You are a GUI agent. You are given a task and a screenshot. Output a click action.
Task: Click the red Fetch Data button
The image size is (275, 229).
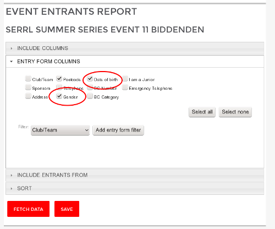coord(29,209)
